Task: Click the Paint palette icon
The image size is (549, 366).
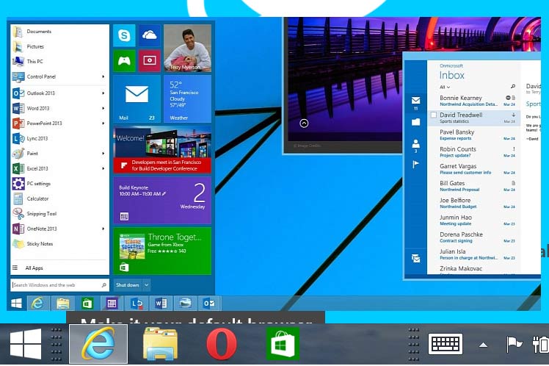Action: pos(18,154)
